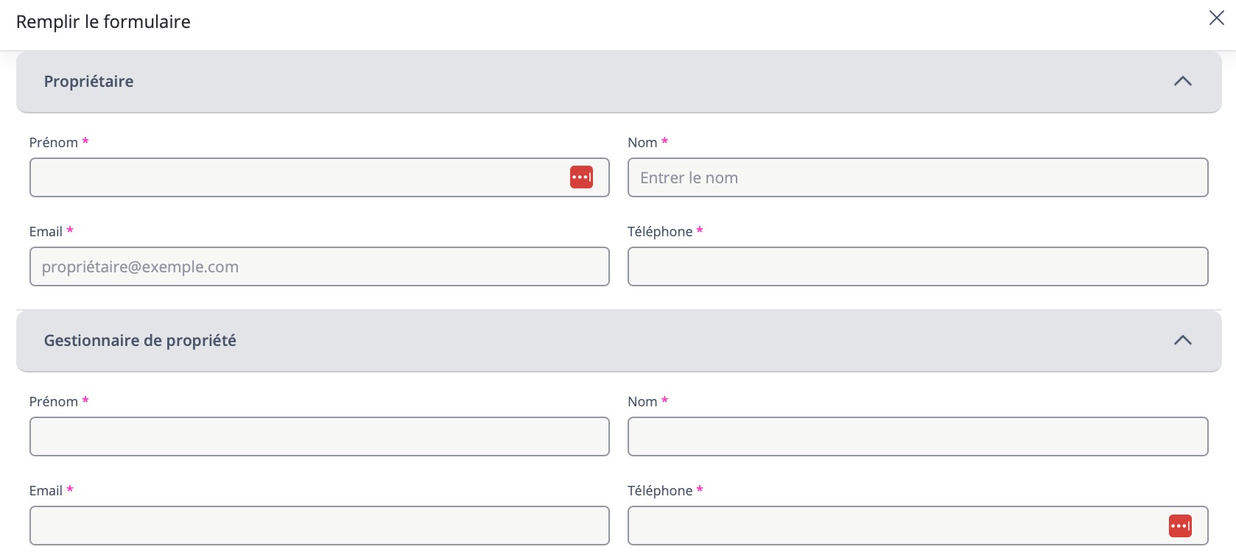Click the Gestionnaire de propriété header title
This screenshot has height=555, width=1236.
[x=140, y=341]
